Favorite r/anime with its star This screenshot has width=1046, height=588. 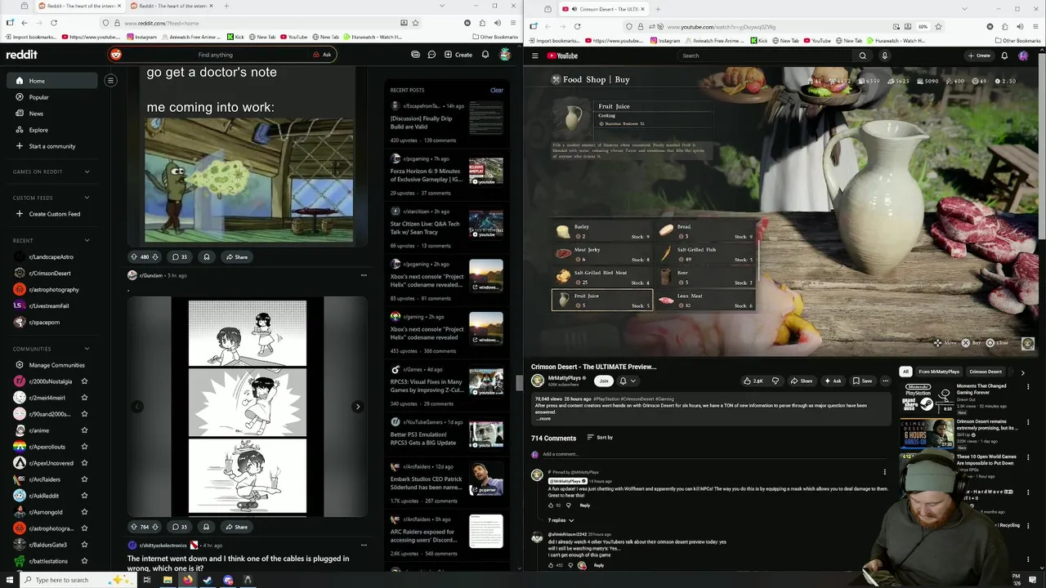[x=84, y=430]
